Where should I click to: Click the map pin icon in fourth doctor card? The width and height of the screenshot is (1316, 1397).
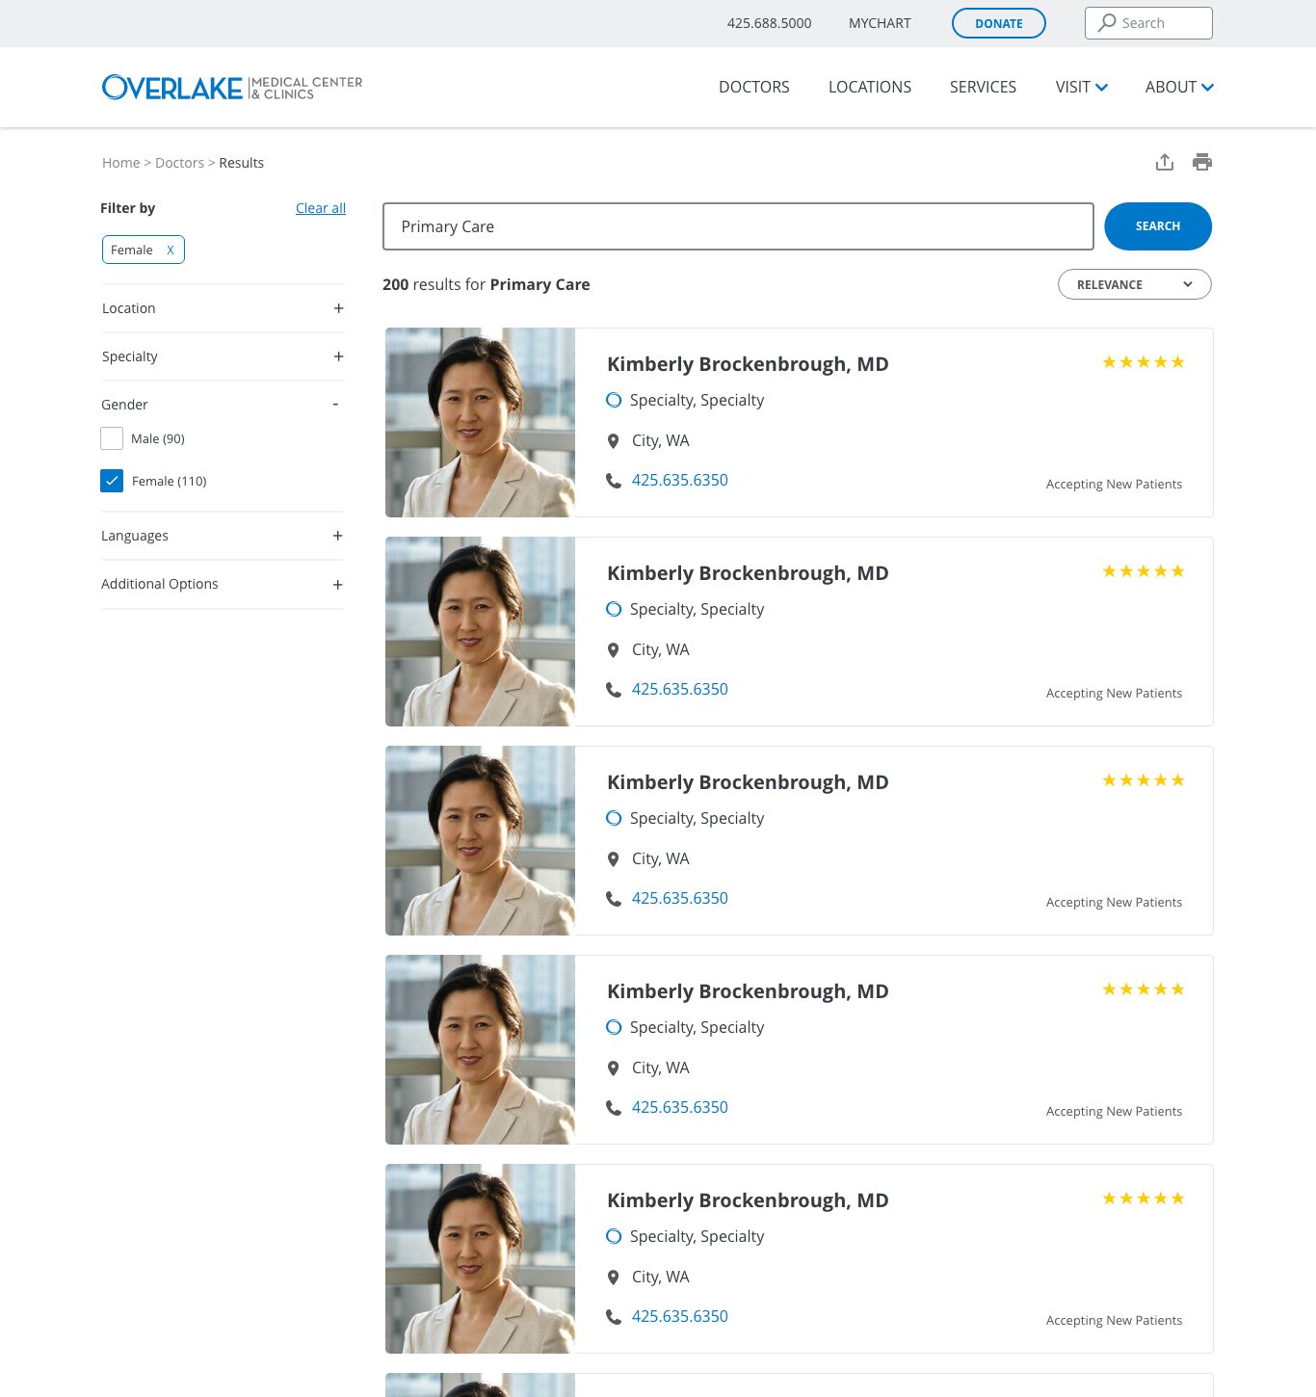click(613, 1068)
